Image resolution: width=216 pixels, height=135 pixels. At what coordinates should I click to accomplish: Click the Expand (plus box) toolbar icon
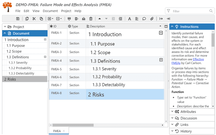(49, 19)
